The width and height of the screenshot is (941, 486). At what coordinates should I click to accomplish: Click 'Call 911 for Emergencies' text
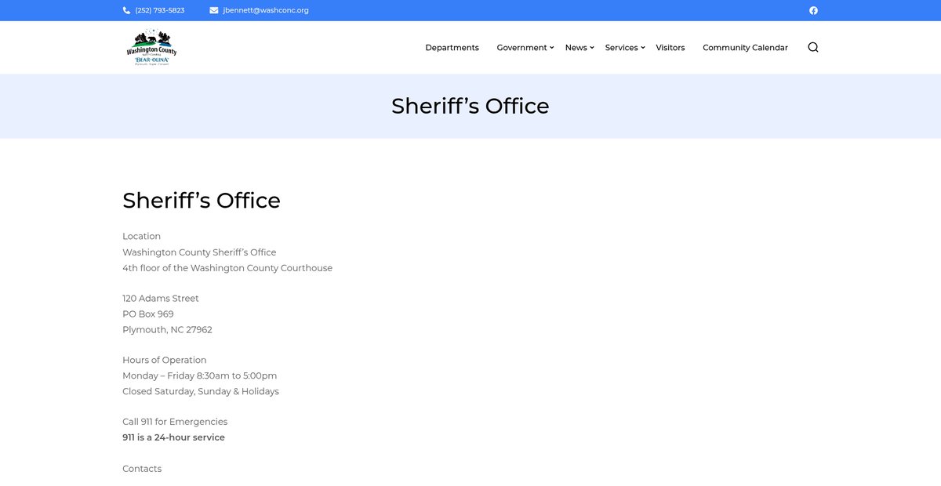coord(175,422)
